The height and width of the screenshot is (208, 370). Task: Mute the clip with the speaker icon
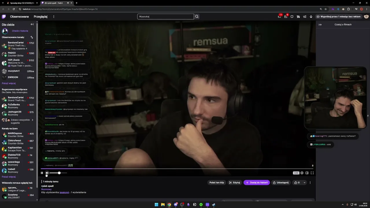pyautogui.click(x=47, y=173)
